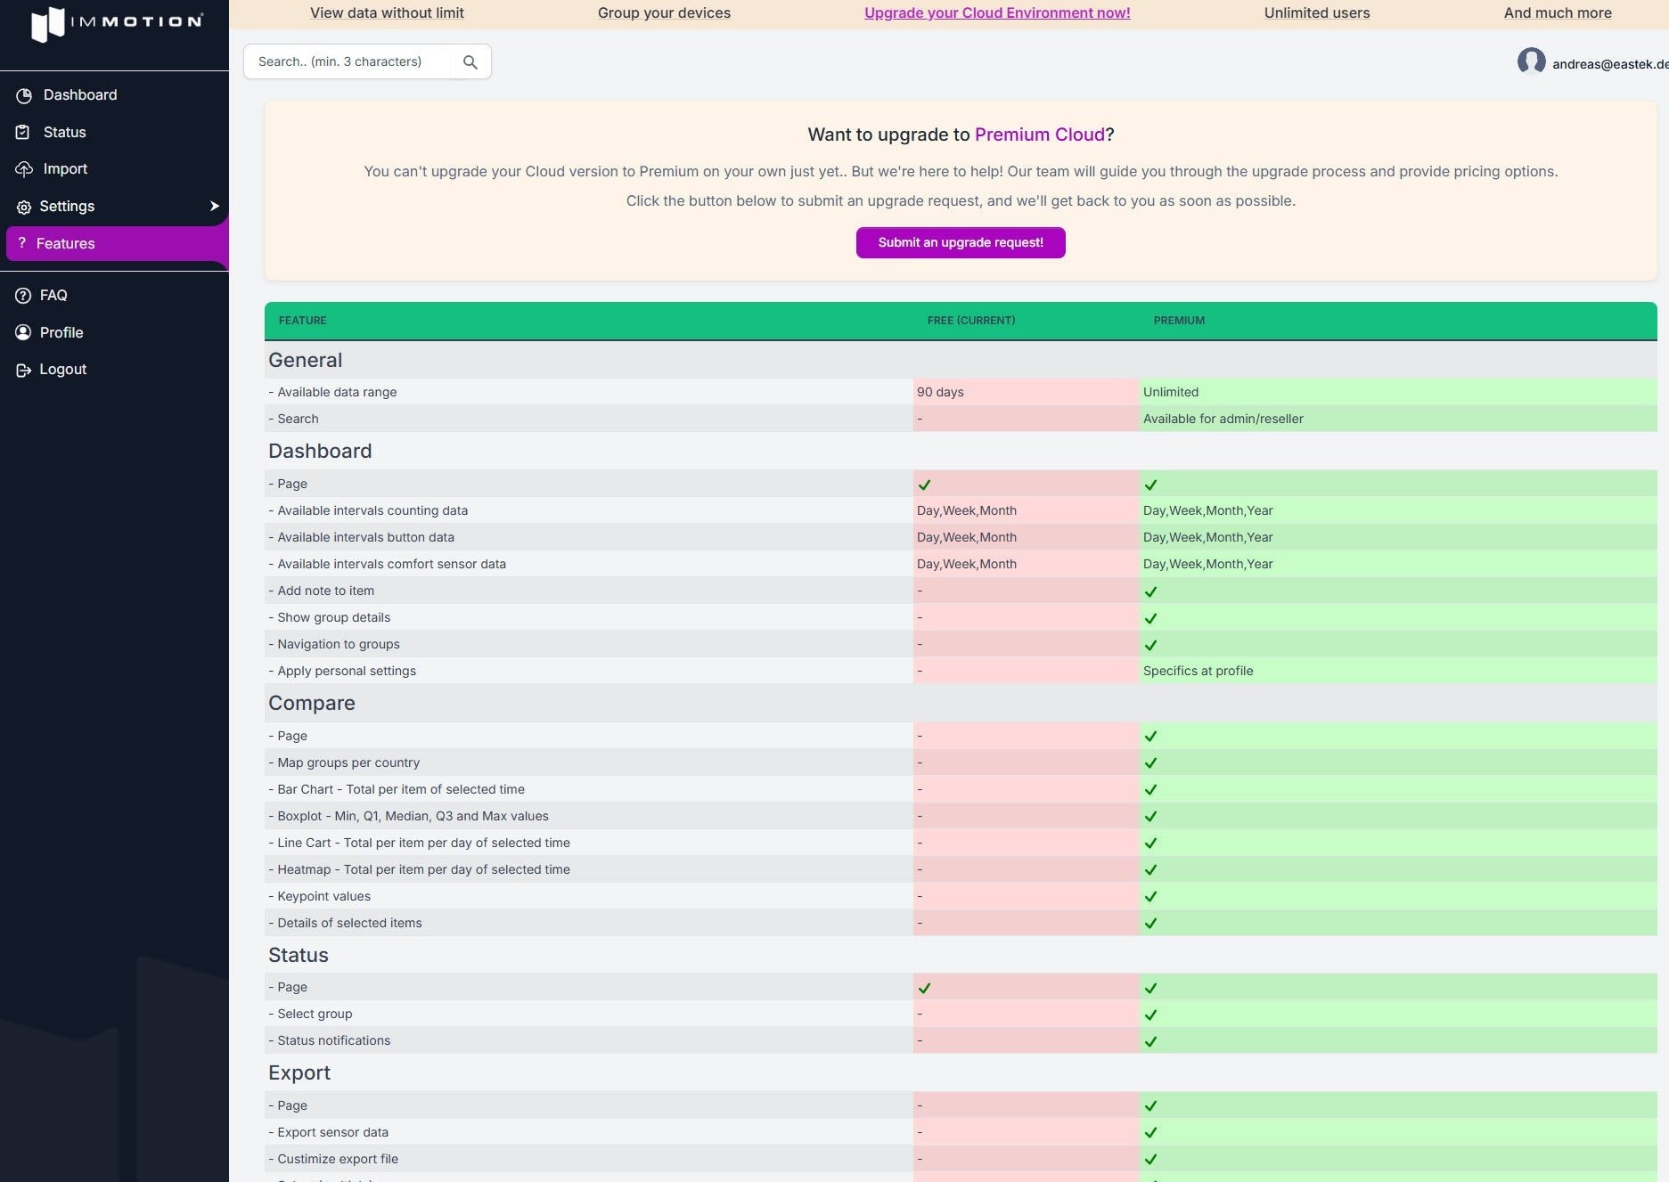1669x1182 pixels.
Task: Click the Import cloud upload icon
Action: [24, 169]
